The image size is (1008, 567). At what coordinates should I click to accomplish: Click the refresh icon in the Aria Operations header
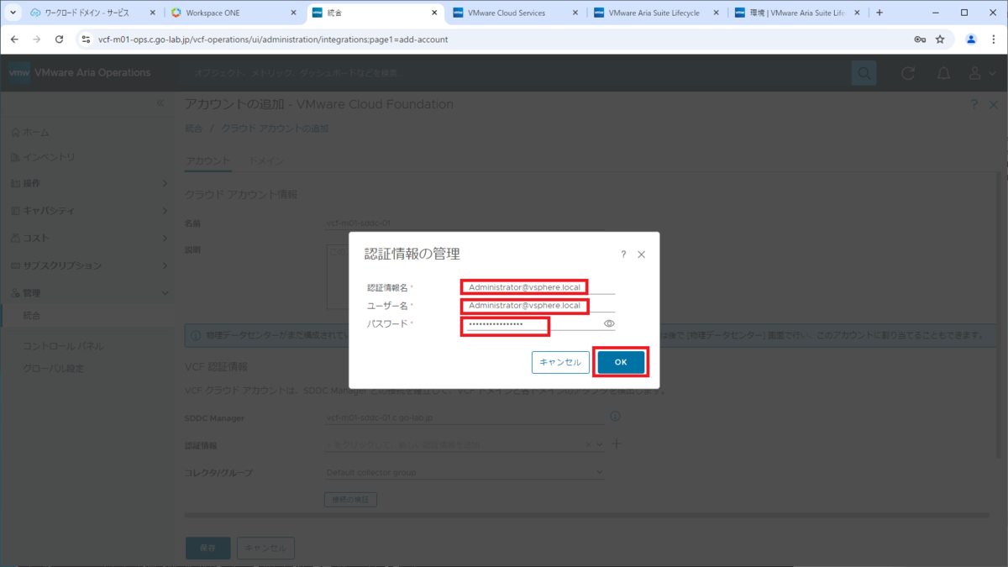[x=908, y=73]
